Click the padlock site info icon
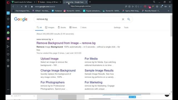 click(x=32, y=7)
